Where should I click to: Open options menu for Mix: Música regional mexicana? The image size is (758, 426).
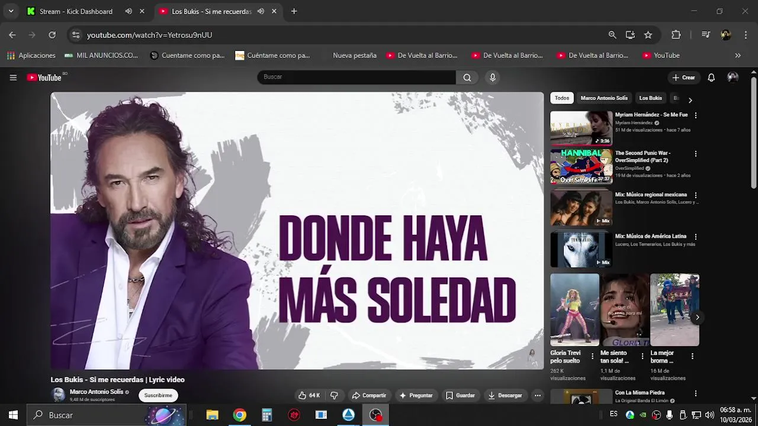tap(696, 195)
